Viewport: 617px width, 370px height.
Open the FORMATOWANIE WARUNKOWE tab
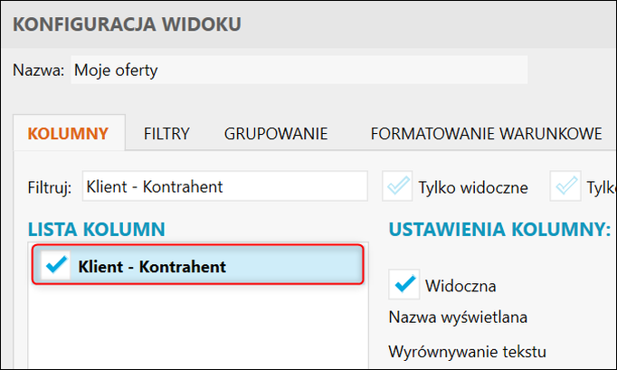486,135
